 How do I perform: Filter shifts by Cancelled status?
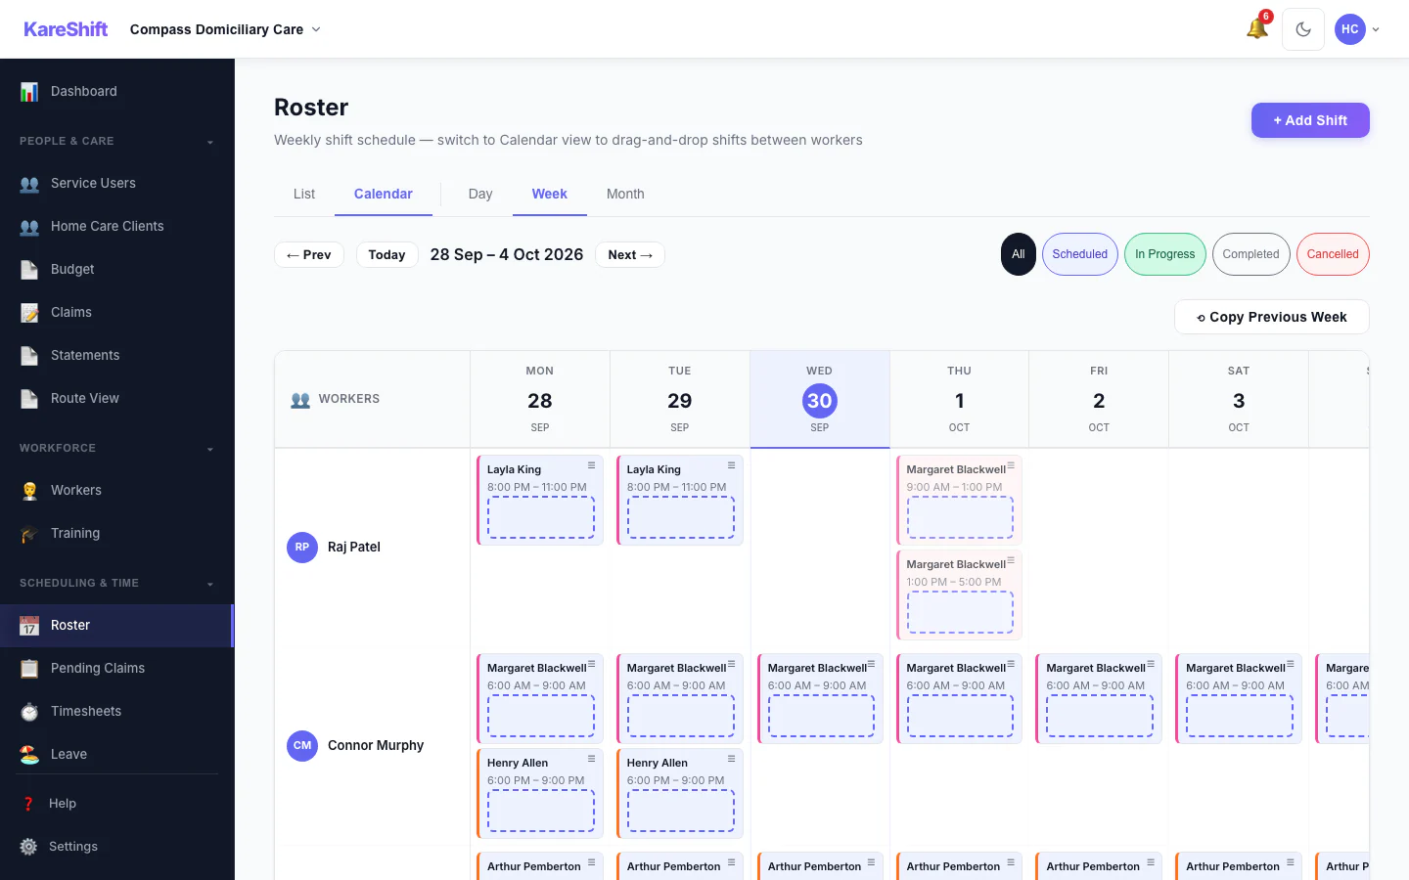pyautogui.click(x=1333, y=254)
